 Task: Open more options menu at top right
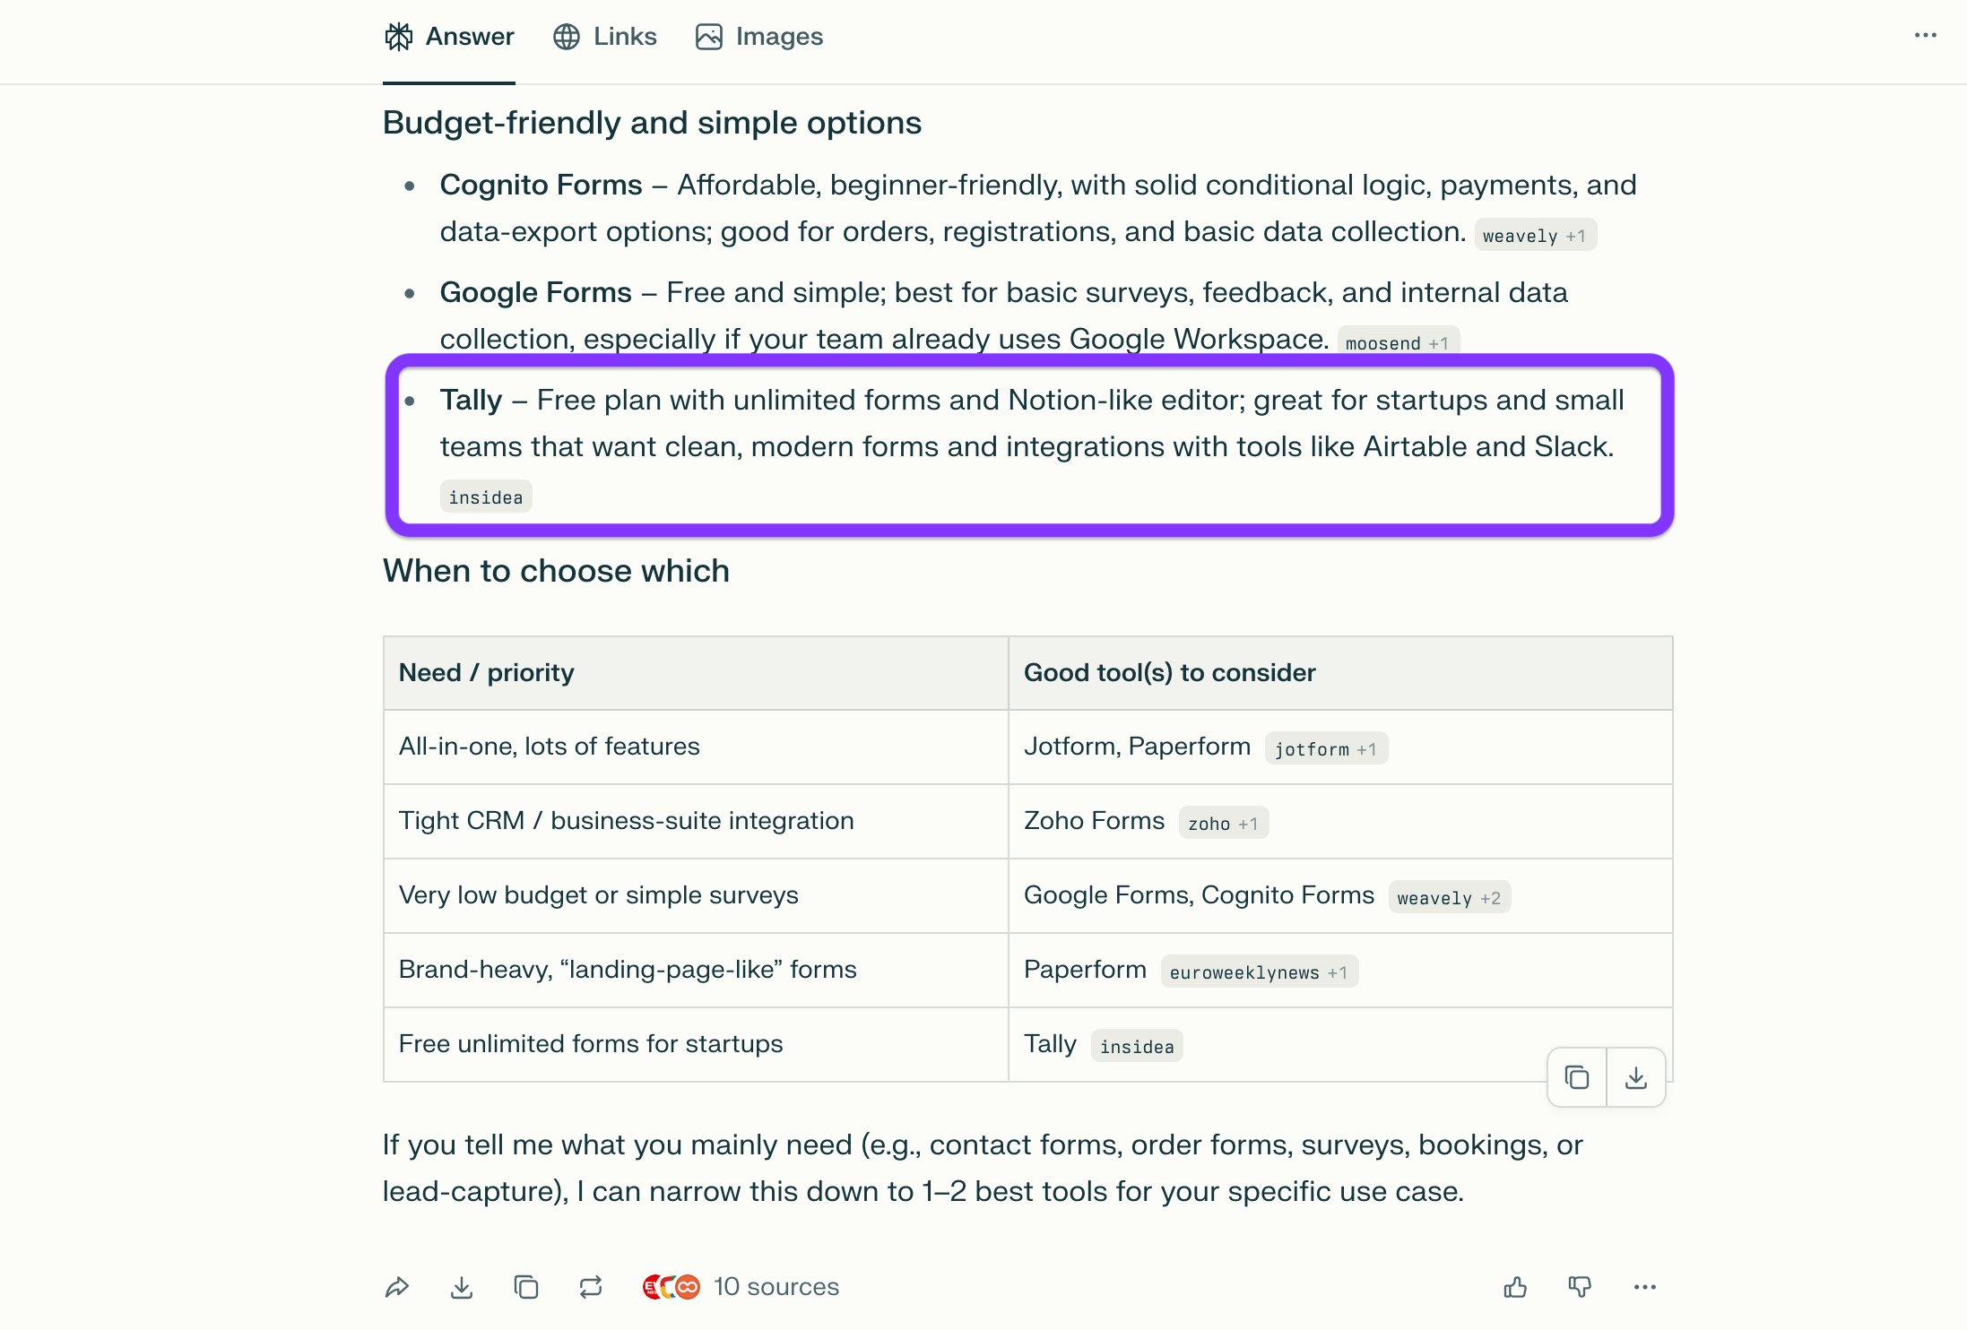[x=1925, y=36]
